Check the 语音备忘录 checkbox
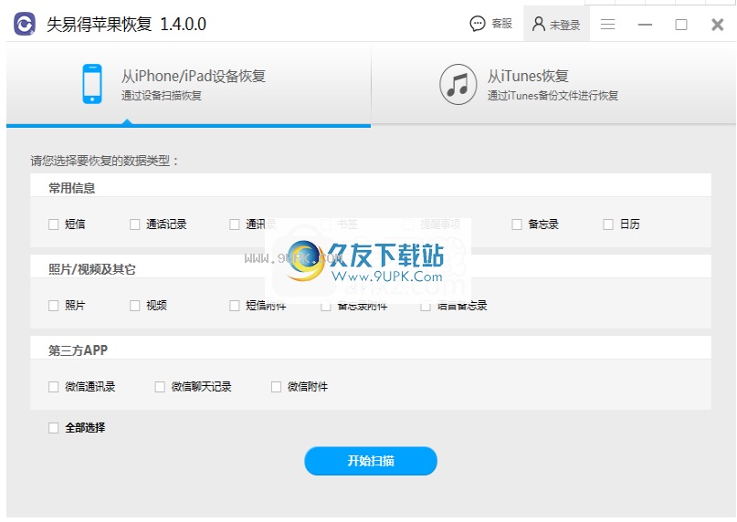 pos(426,306)
